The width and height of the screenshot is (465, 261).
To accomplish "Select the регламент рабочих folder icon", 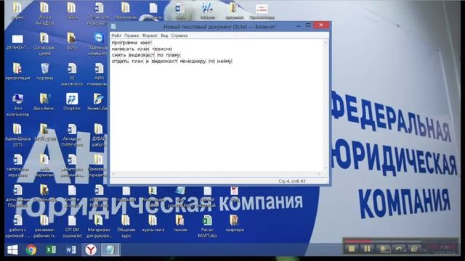I will click(44, 227).
